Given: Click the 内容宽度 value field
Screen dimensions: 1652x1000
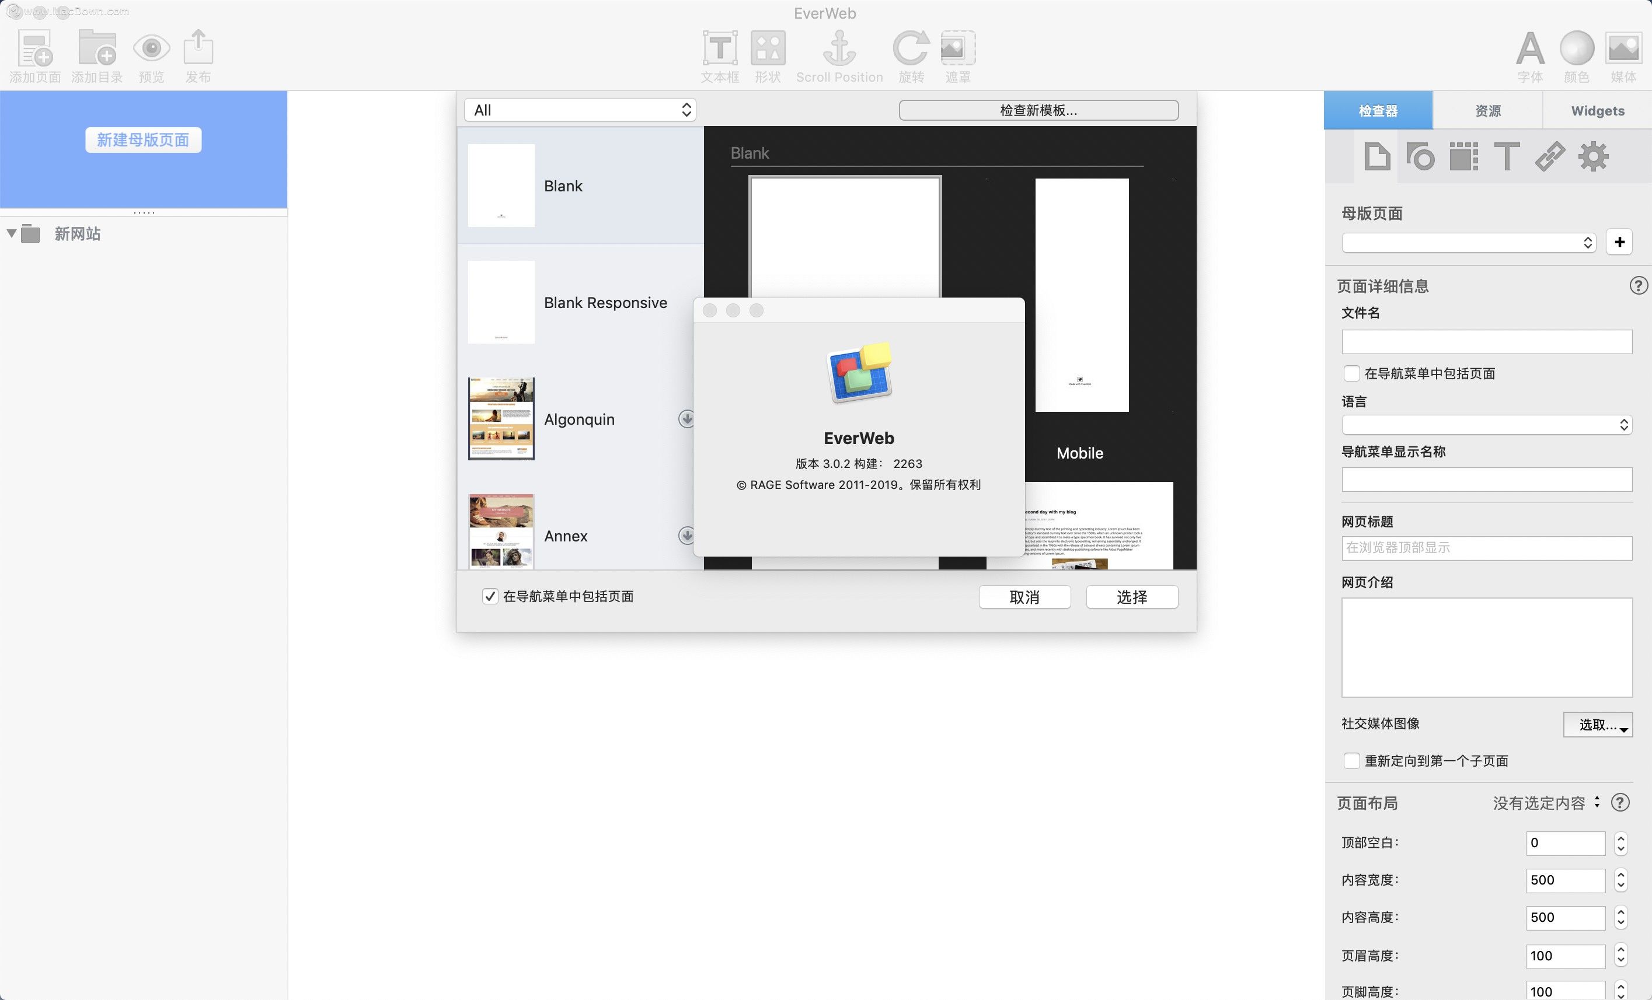Looking at the screenshot, I should pos(1566,880).
